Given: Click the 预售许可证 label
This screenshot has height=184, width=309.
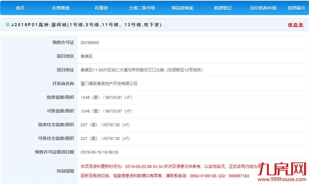Looking at the screenshot, I should click(63, 43).
